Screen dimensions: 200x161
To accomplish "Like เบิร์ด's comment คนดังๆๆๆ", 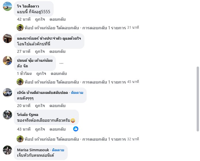I will coord(40,106).
